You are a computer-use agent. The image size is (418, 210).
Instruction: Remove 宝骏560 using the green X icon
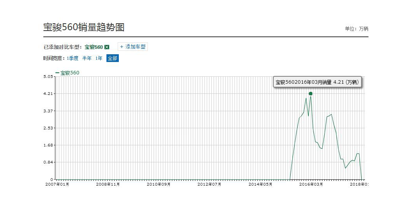pos(107,47)
